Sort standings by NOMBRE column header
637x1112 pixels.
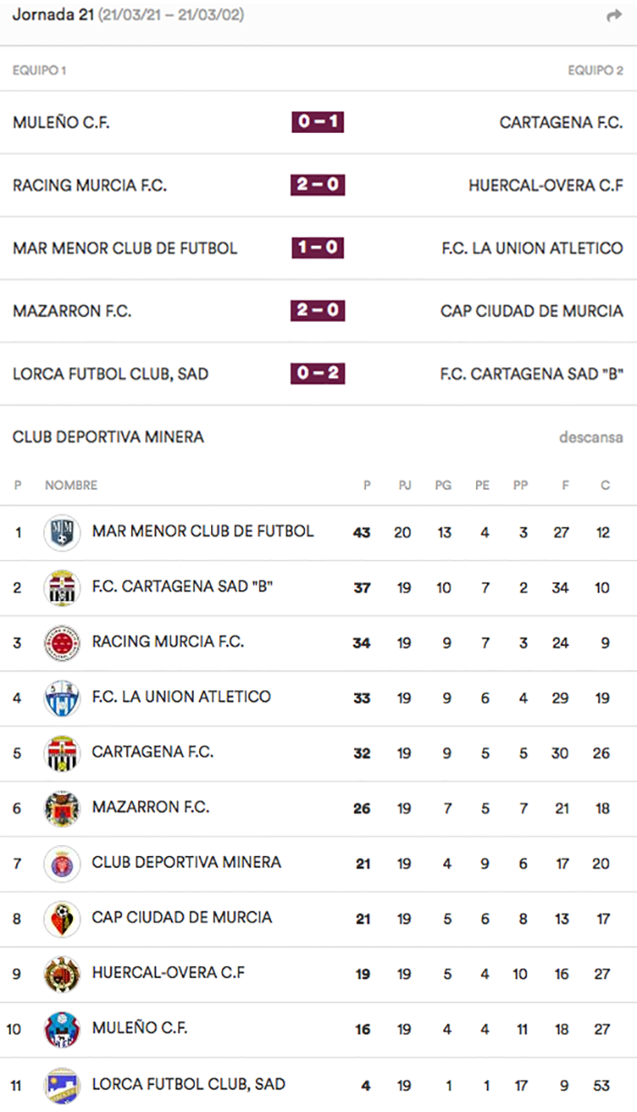coord(71,485)
